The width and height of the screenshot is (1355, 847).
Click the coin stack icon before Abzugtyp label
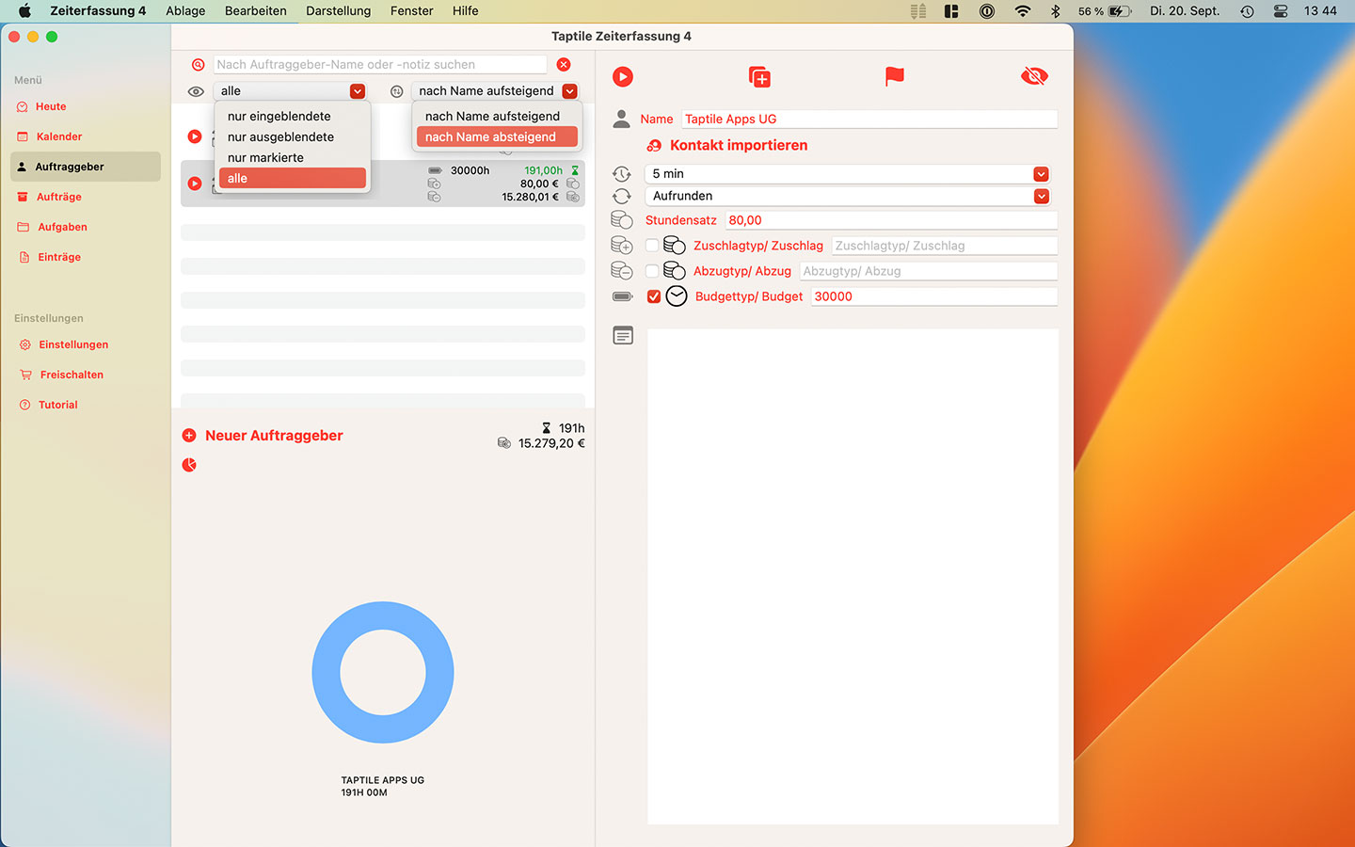pos(674,271)
